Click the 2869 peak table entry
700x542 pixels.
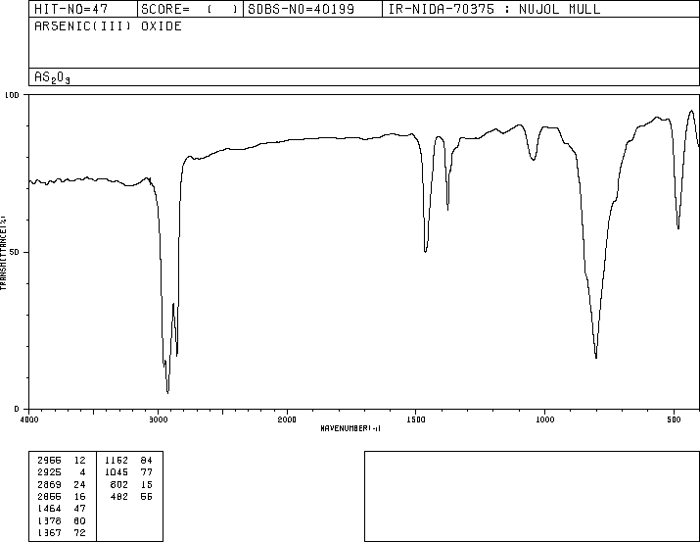click(x=49, y=484)
